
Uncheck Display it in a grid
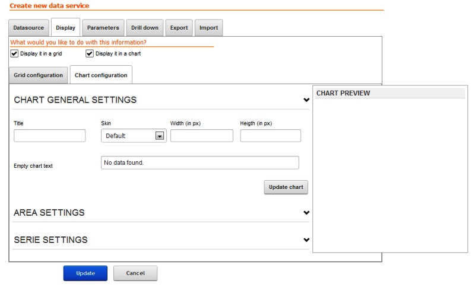pyautogui.click(x=14, y=53)
